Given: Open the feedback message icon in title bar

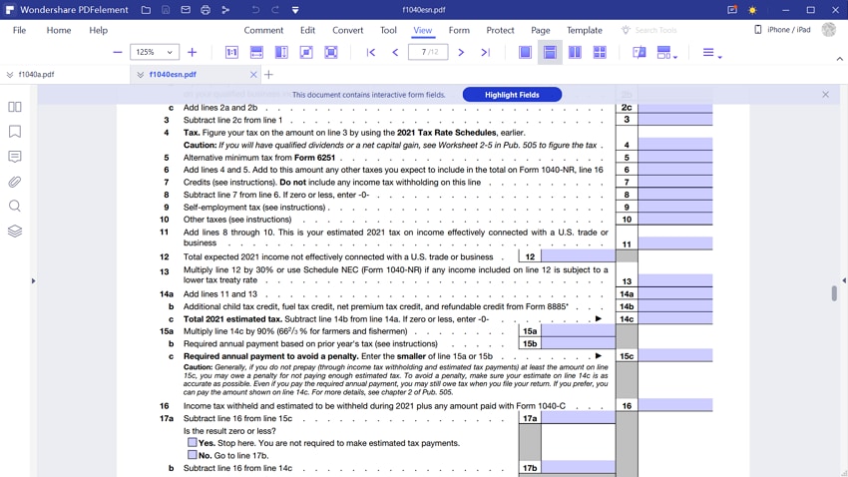Looking at the screenshot, I should (732, 10).
